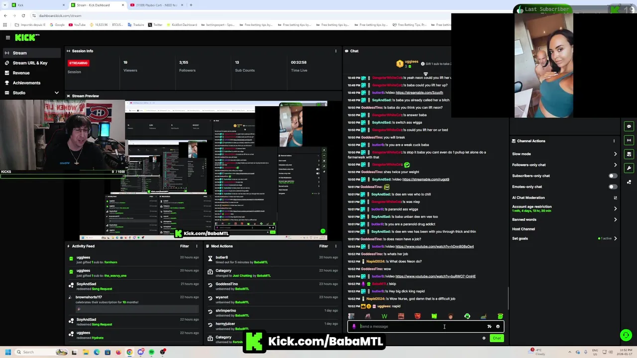Viewport: 637px width, 358px height.
Task: Click the green Chat send button
Action: tap(497, 338)
